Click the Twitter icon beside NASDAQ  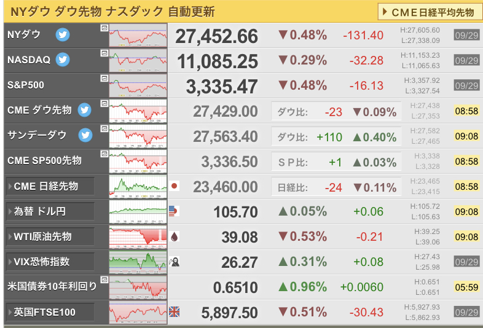(63, 60)
